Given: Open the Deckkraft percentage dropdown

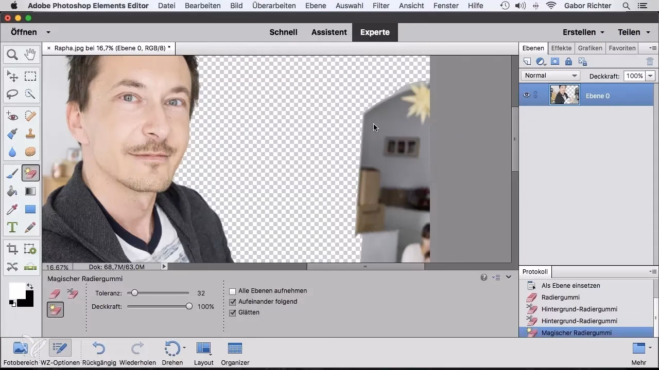Looking at the screenshot, I should 650,76.
